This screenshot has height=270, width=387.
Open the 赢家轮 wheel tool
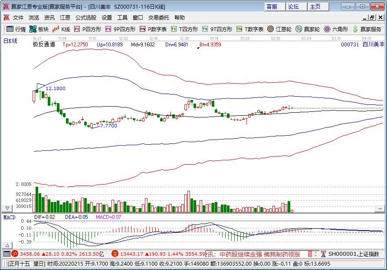click(308, 29)
